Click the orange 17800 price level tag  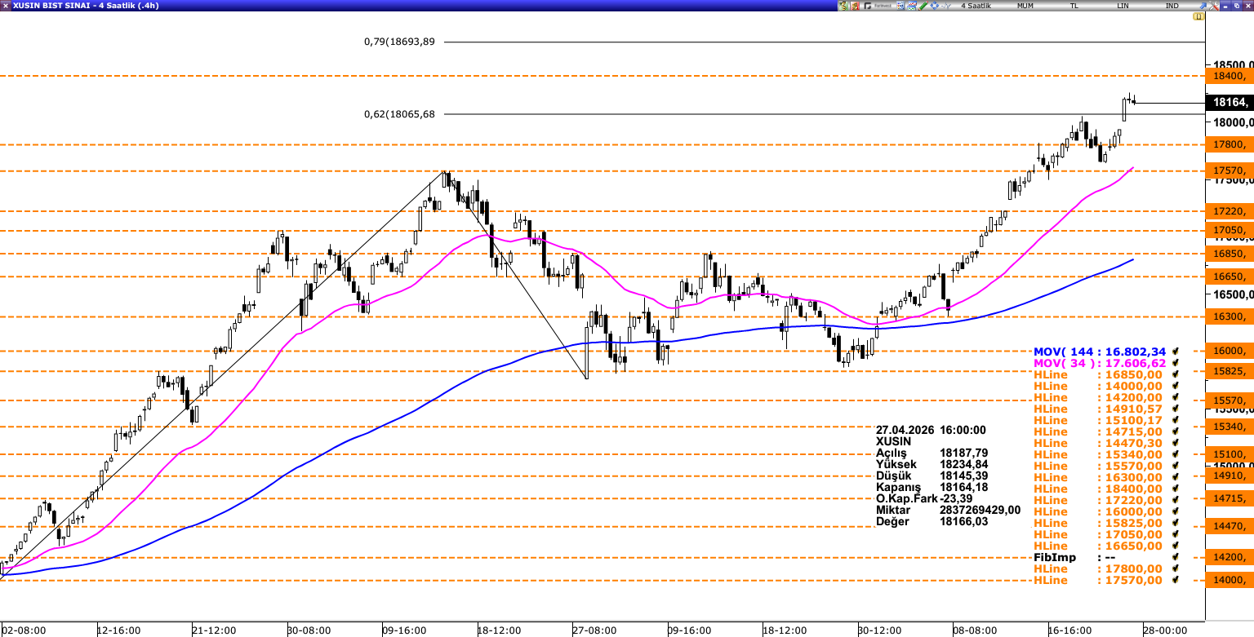tap(1228, 144)
